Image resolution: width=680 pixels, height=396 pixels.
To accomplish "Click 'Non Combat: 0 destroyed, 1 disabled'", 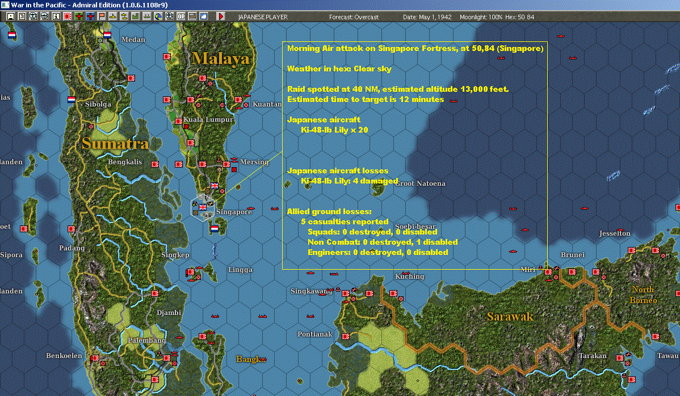I will 383,242.
